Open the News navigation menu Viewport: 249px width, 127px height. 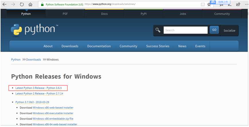pyautogui.click(x=182, y=46)
